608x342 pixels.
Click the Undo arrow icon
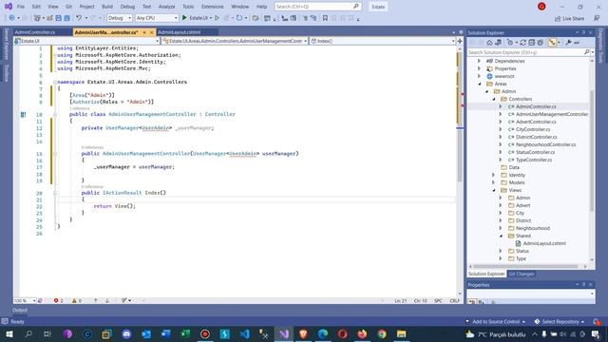(x=79, y=18)
